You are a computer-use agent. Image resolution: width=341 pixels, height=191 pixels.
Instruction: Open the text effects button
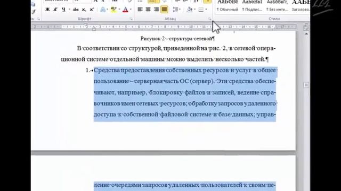pyautogui.click(x=103, y=10)
